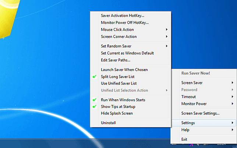The image size is (237, 148).
Task: Open the Timeout submenu
Action: pyautogui.click(x=204, y=97)
